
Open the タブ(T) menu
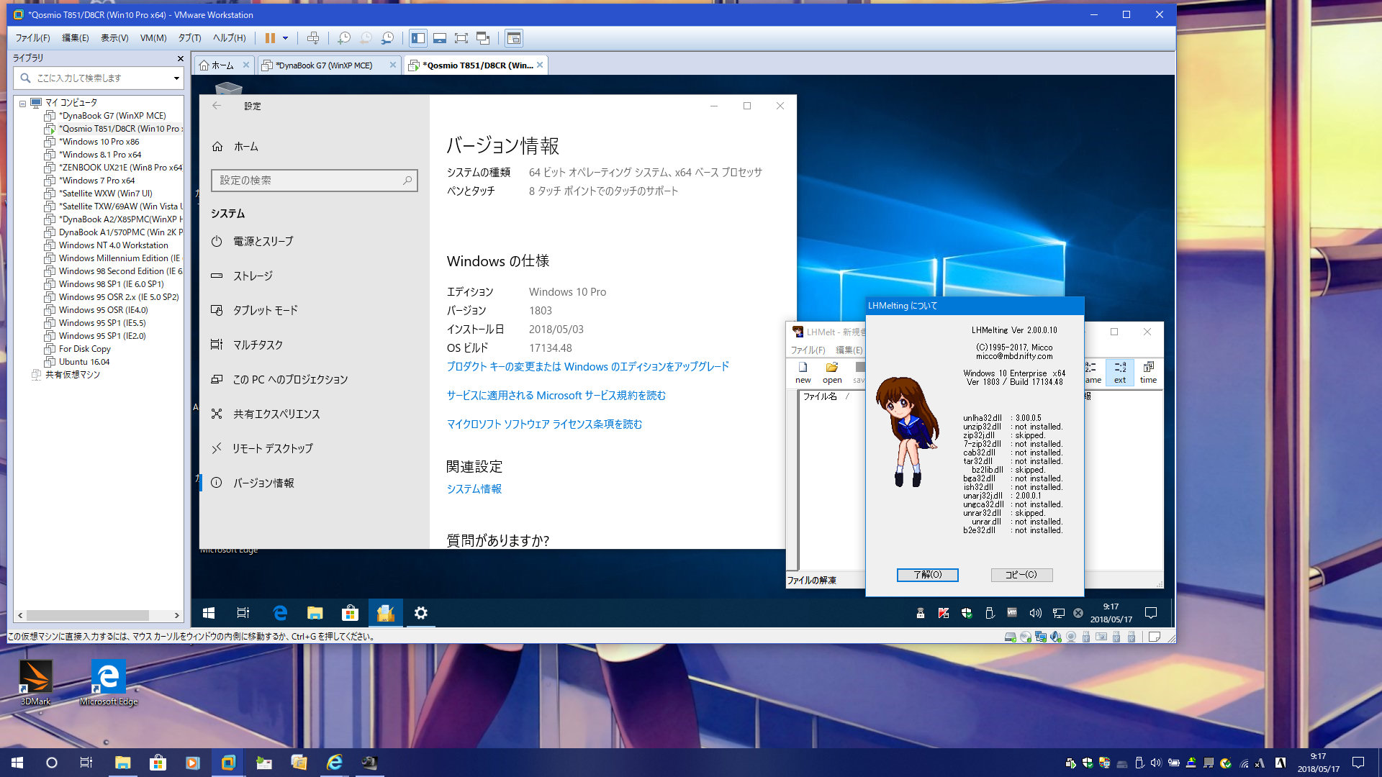[x=189, y=38]
